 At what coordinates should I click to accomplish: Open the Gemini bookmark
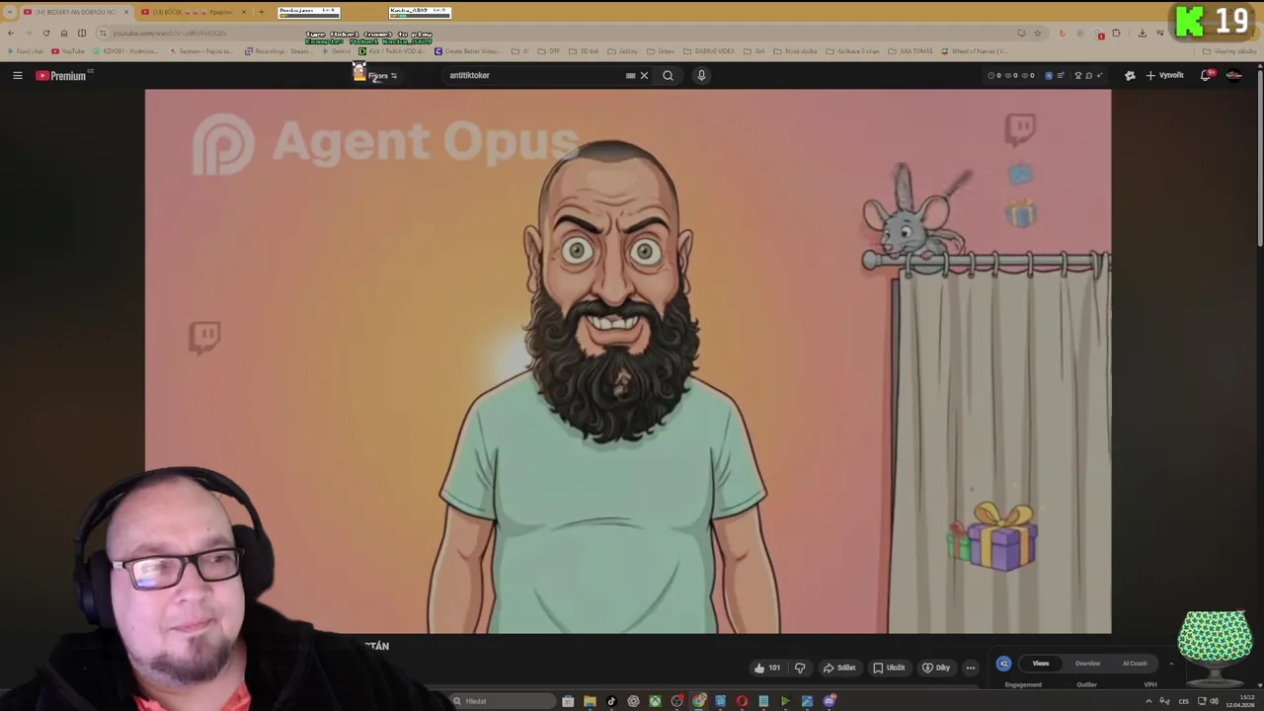click(x=338, y=51)
